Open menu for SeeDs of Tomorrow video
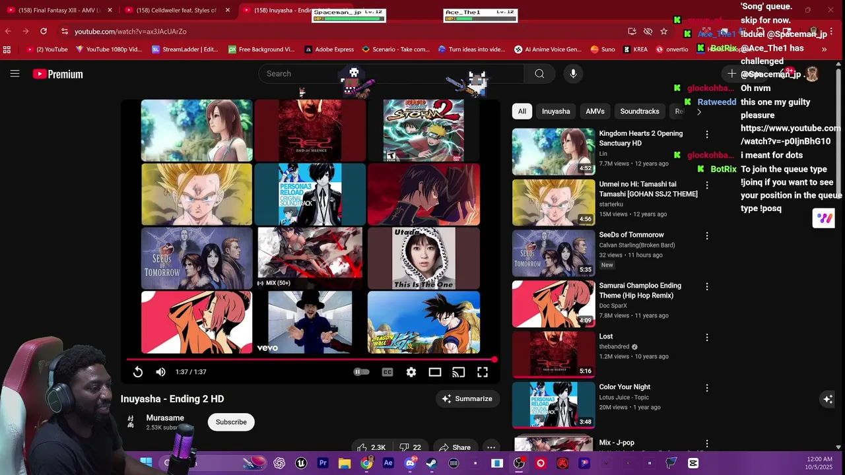Image resolution: width=845 pixels, height=475 pixels. 706,236
